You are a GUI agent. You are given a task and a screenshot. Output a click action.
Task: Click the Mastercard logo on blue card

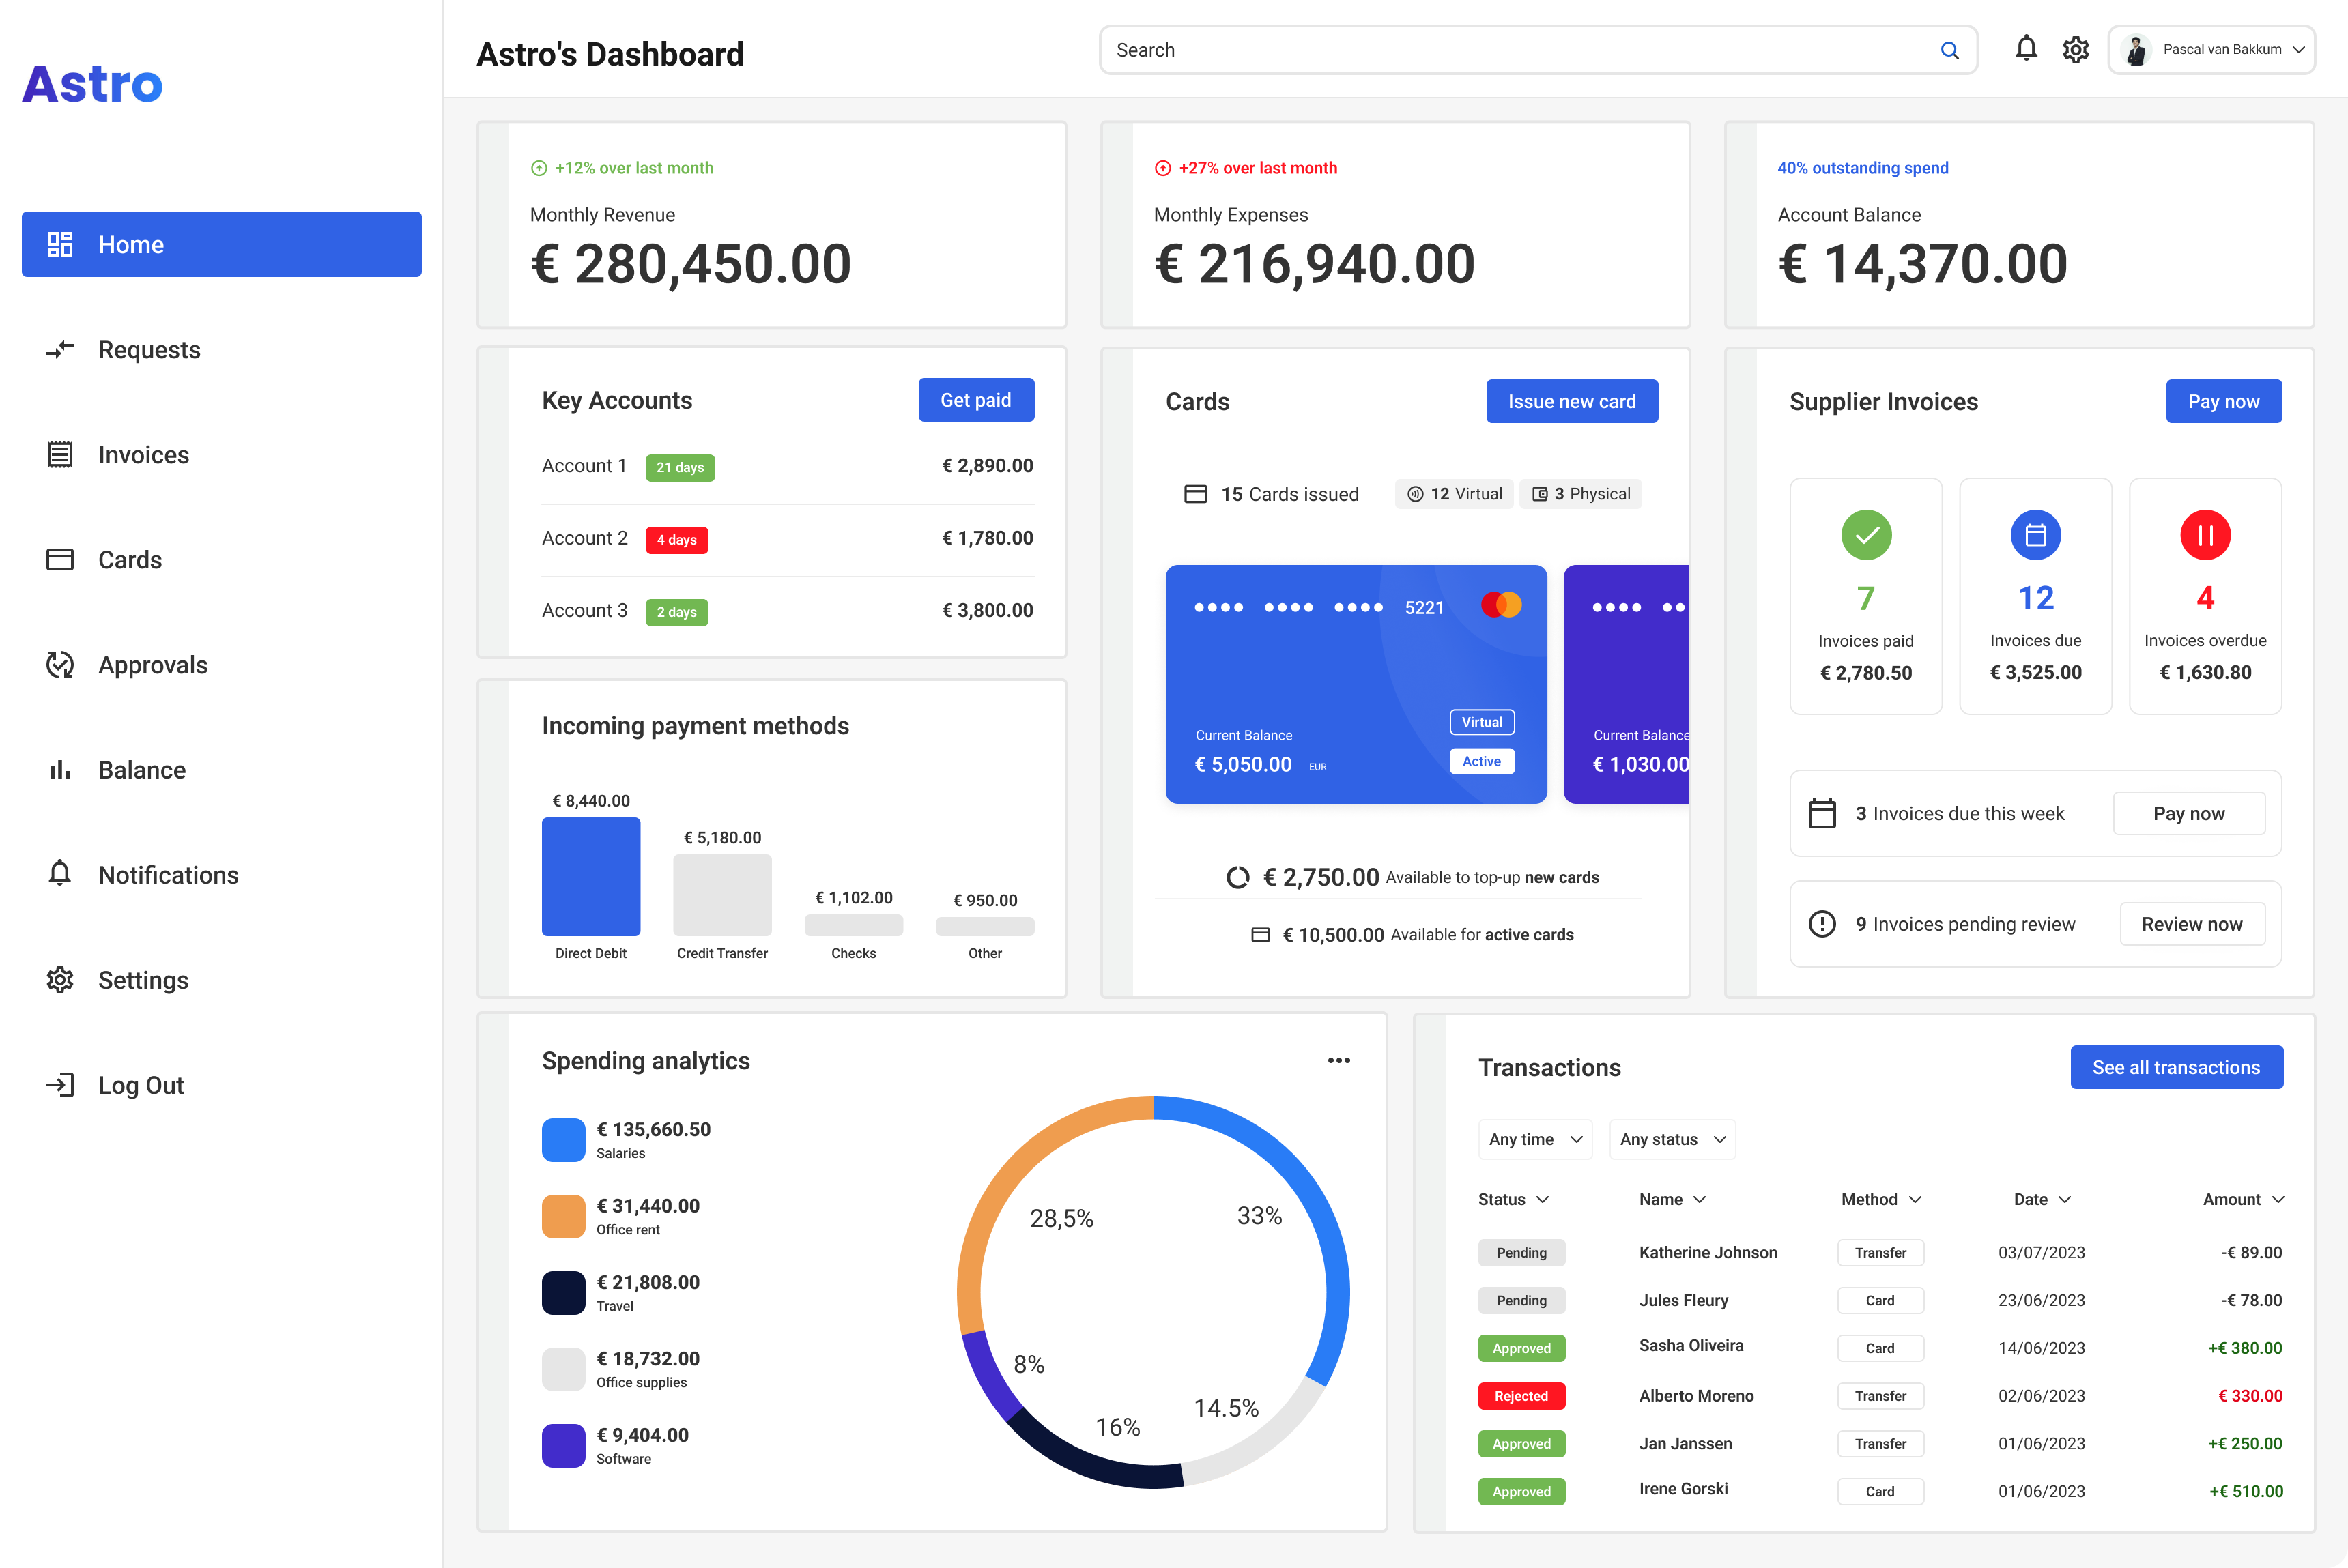pos(1501,605)
